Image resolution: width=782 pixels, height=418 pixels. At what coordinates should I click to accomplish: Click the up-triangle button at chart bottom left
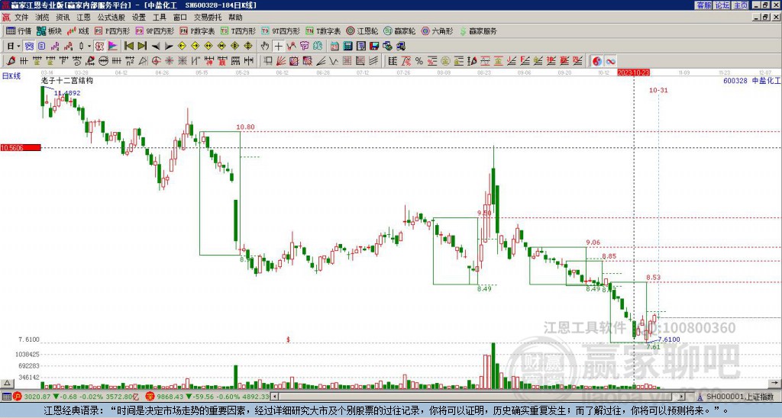[x=6, y=383]
